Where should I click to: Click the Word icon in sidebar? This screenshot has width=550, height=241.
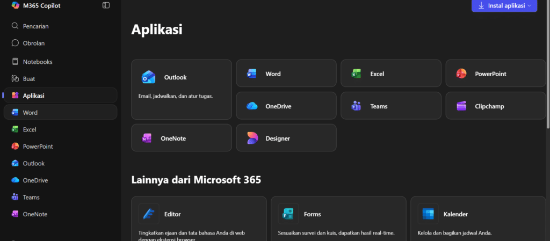click(x=15, y=112)
